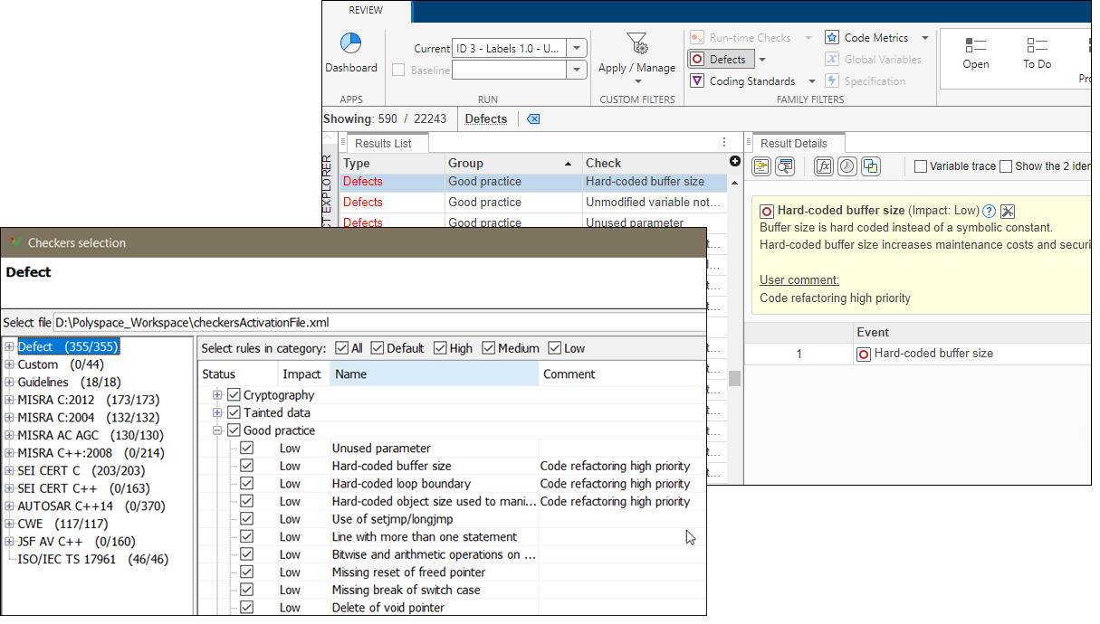
Task: Click the overlapping windows icon in Result Details
Action: [870, 166]
